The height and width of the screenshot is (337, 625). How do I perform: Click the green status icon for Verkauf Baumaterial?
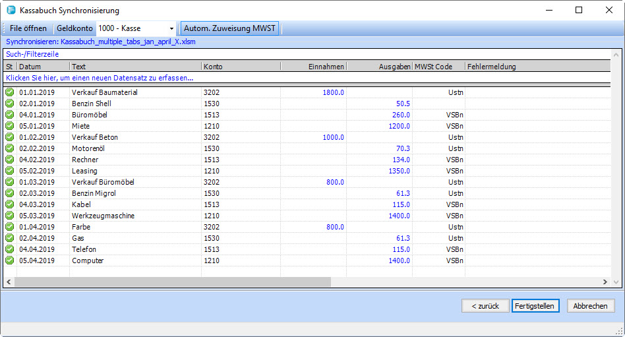tap(10, 92)
